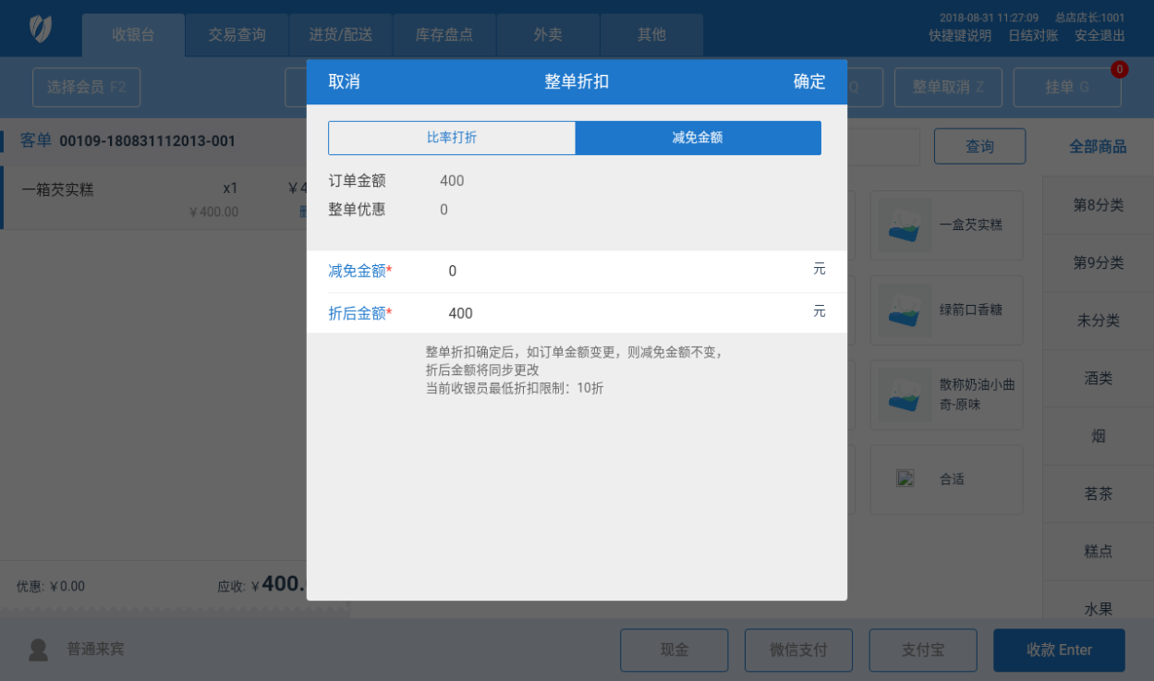Click the shield logo icon
Image resolution: width=1154 pixels, height=681 pixels.
pos(41,29)
